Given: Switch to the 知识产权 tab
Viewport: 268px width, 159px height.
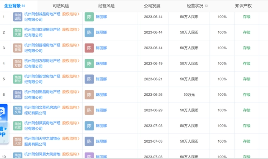Looking at the screenshot, I should (243, 6).
